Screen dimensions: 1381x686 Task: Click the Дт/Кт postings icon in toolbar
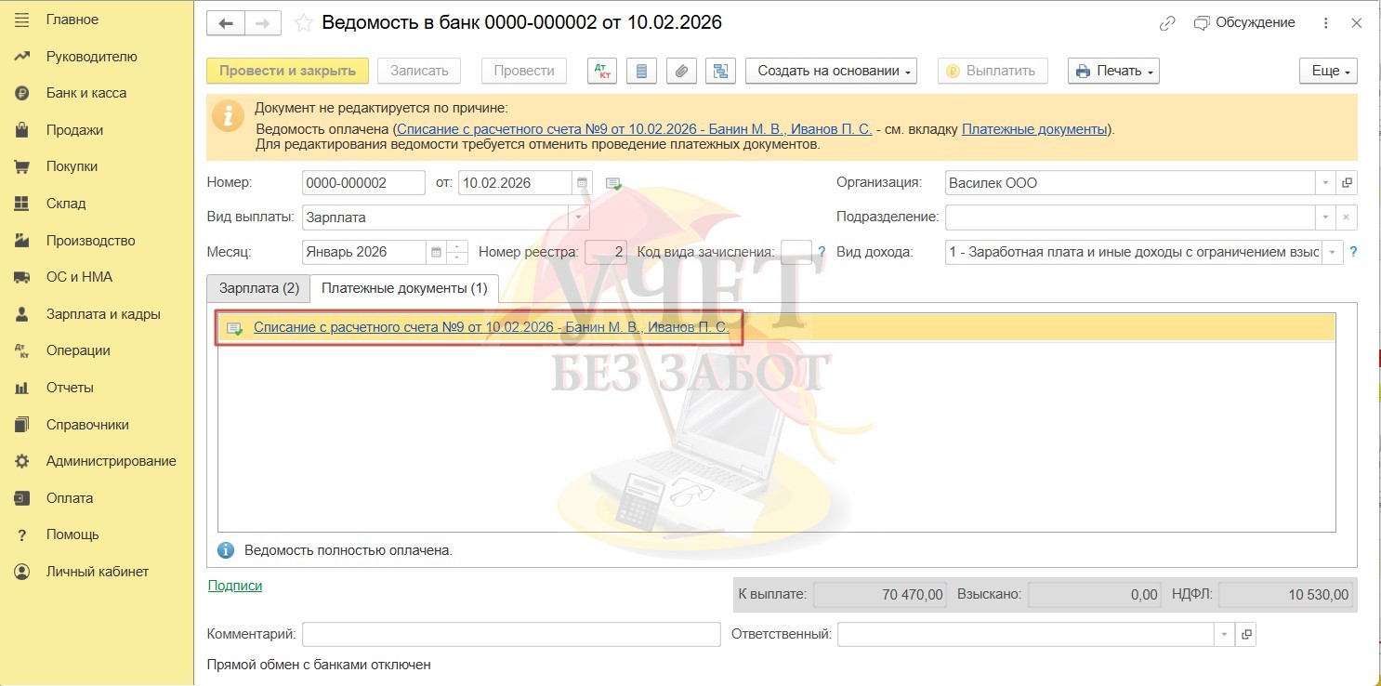pos(601,71)
